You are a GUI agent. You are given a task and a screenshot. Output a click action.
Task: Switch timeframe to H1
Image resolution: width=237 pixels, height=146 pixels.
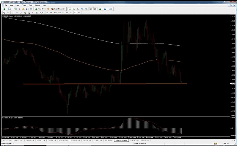point(63,12)
